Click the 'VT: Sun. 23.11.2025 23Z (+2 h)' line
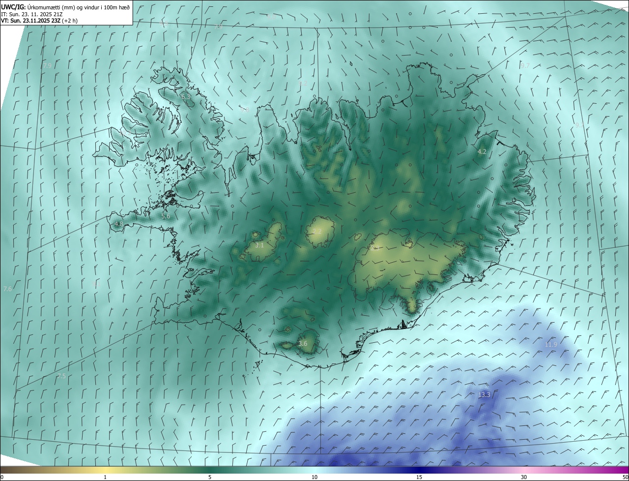 pyautogui.click(x=39, y=21)
